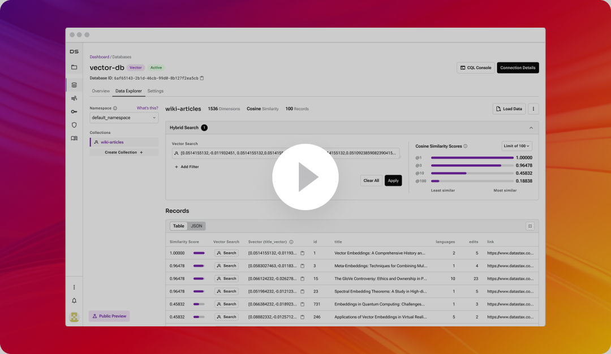The width and height of the screenshot is (611, 354).
Task: Play the video with the center play button
Action: [305, 177]
